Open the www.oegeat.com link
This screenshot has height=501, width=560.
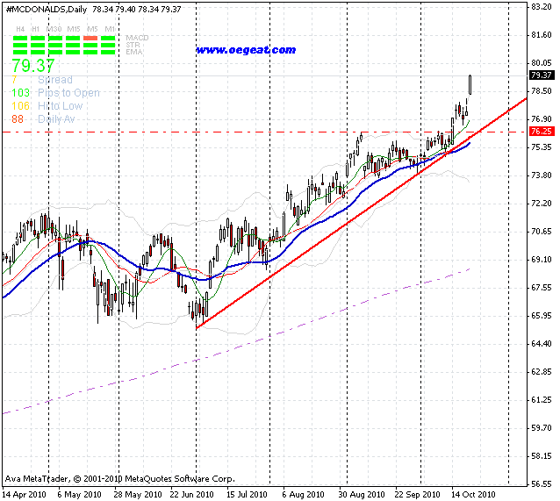tap(246, 50)
